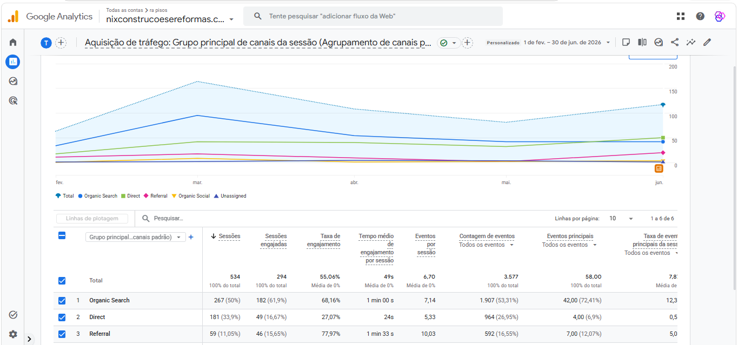Screen dimensions: 738x345
Task: Toggle the select-all rows header checkbox
Action: [x=62, y=235]
